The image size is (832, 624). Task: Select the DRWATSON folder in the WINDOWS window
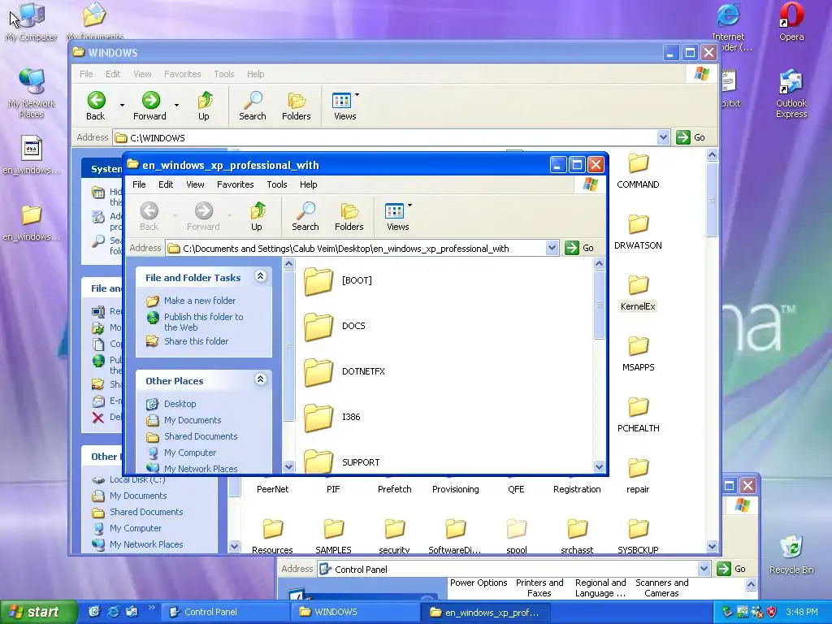(x=638, y=232)
